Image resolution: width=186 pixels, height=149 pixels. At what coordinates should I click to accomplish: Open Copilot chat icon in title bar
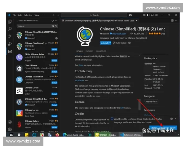(130, 15)
